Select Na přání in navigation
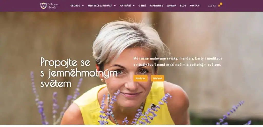Viewport: 263px width, 127px height. 125,6
